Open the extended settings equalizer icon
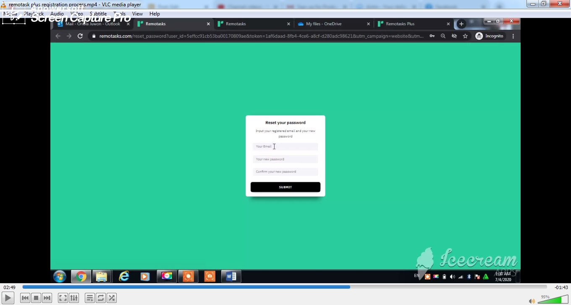Viewport: 571px width, 305px height. (x=74, y=297)
